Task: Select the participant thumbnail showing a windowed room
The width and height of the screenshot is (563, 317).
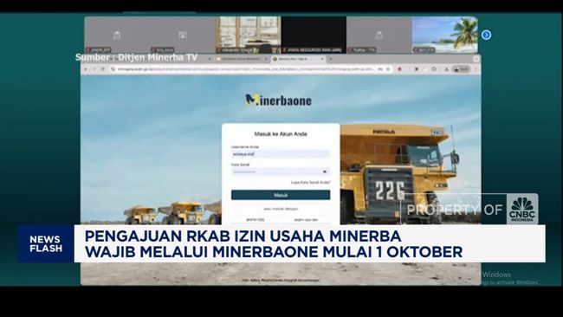Action: (248, 35)
